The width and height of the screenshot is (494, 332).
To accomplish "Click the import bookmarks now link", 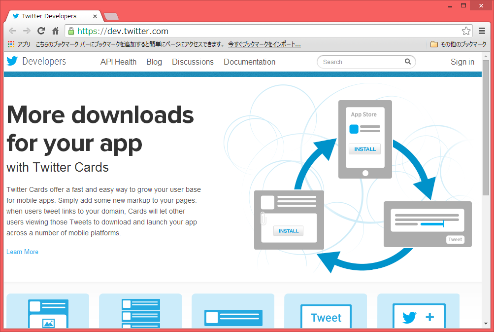I will coord(264,44).
